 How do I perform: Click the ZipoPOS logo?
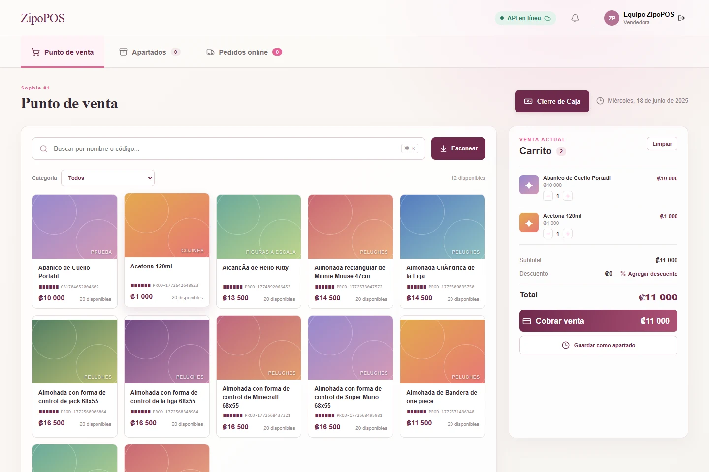point(43,18)
